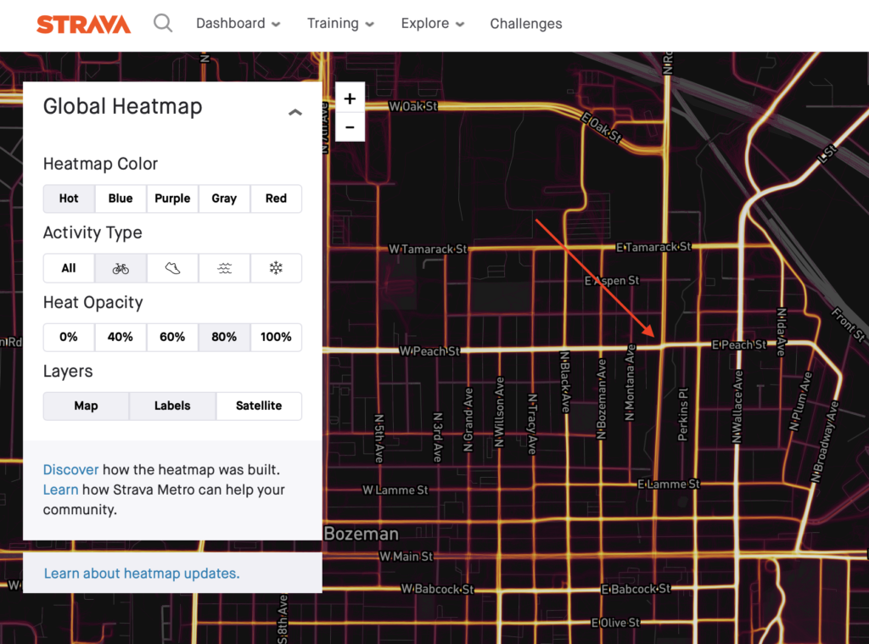Click the N Black Ave map label
The height and width of the screenshot is (644, 869).
[565, 382]
